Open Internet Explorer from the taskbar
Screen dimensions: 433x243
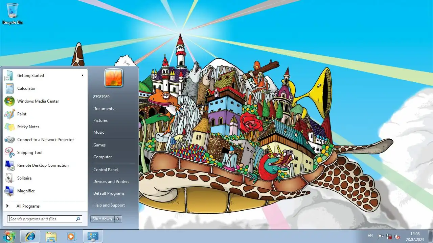pos(30,236)
